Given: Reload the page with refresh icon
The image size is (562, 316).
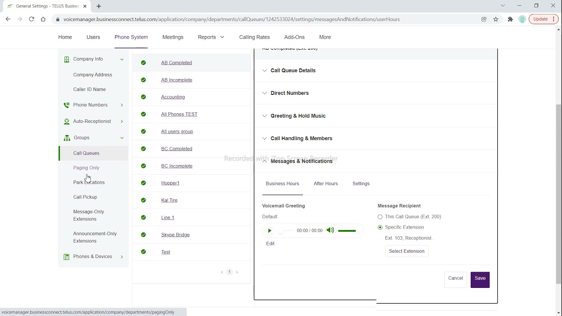Looking at the screenshot, I should [32, 19].
